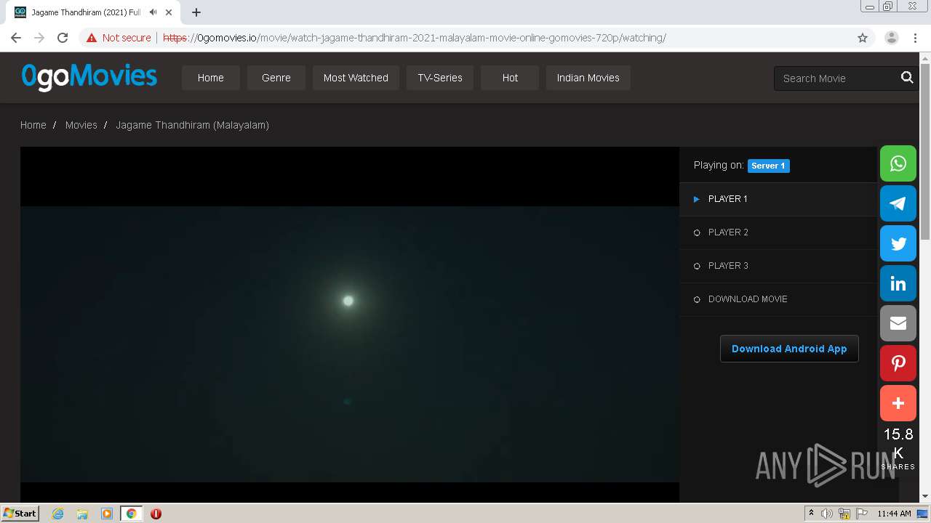
Task: Go forward with the browser forward arrow
Action: (39, 38)
